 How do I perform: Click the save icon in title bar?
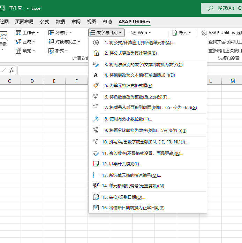pos(2,8)
